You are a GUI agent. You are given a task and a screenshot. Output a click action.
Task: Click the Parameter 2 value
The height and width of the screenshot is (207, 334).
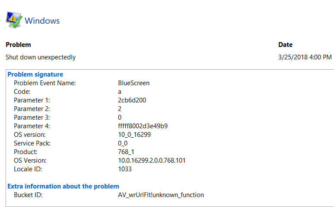[120, 109]
